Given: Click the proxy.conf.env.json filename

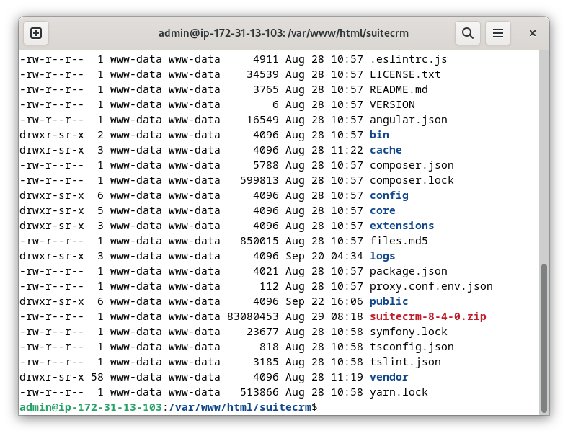Looking at the screenshot, I should [431, 286].
